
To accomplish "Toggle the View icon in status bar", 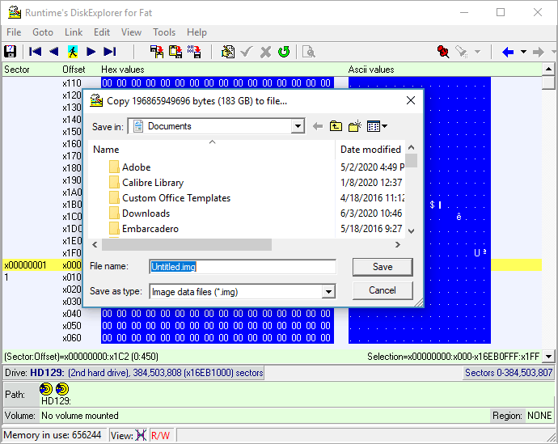I will click(141, 435).
